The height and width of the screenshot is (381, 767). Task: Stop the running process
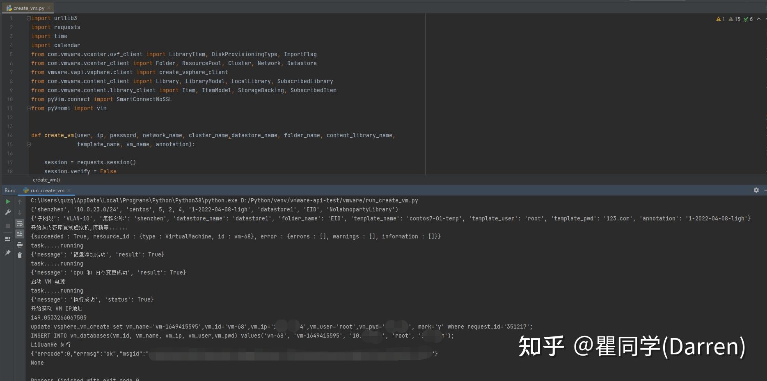7,226
